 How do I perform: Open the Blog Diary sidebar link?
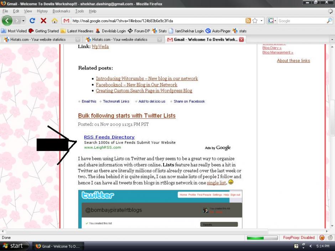272,48
